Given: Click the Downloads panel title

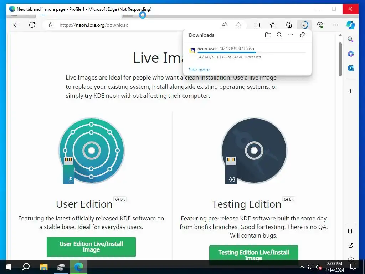Looking at the screenshot, I should tap(201, 35).
